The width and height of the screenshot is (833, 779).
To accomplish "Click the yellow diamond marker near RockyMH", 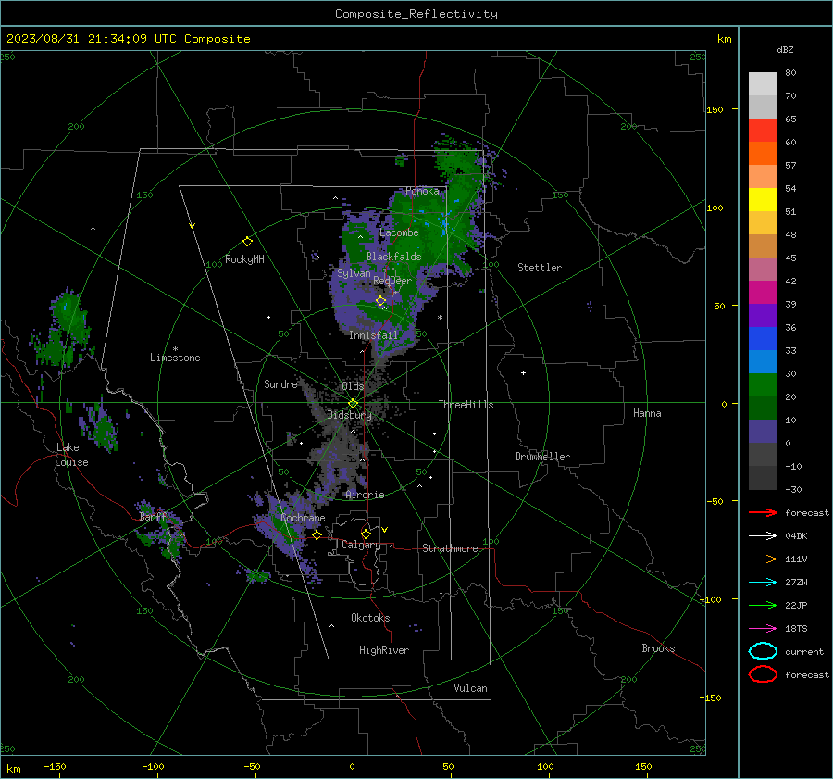I will coord(247,242).
